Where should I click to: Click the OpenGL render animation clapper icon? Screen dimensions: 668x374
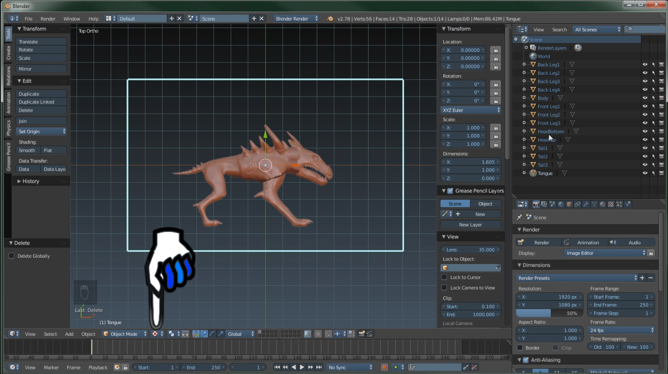coord(370,334)
